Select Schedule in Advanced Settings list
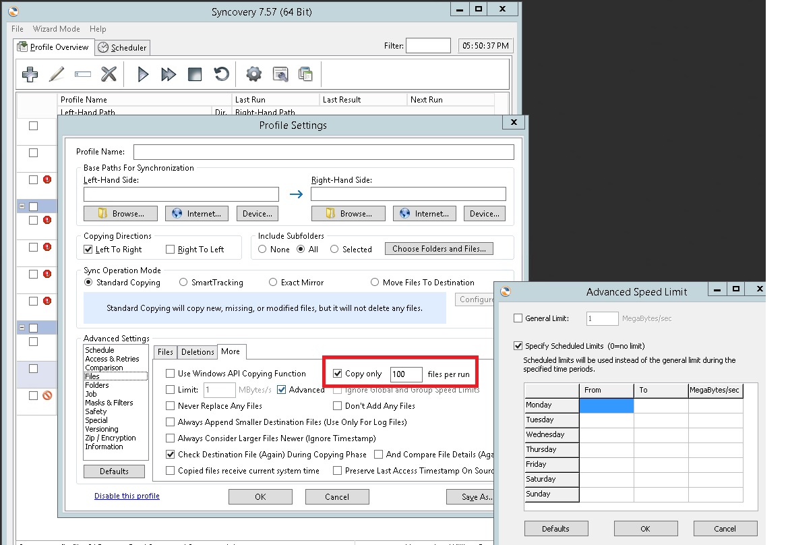The image size is (788, 545). (100, 350)
